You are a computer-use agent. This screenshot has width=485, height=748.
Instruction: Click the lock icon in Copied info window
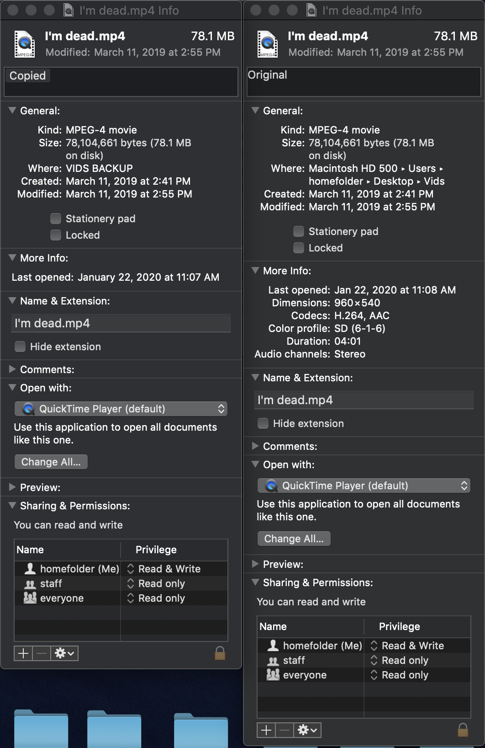pos(220,653)
